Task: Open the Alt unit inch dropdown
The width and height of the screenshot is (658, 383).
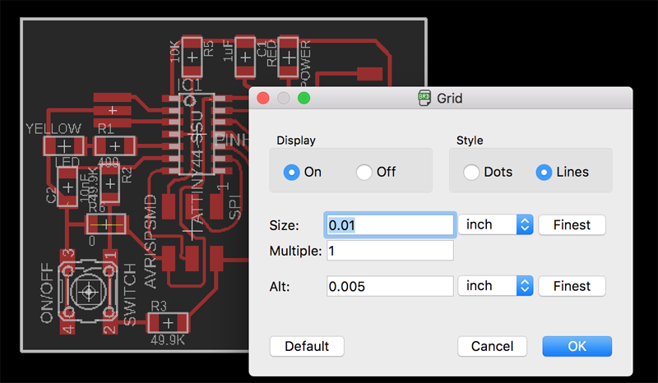Action: tap(495, 286)
